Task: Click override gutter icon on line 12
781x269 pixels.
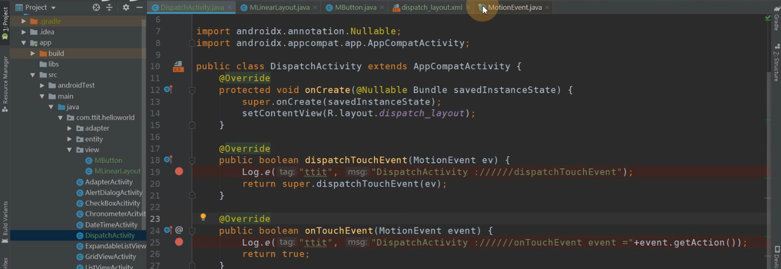Action: [168, 90]
